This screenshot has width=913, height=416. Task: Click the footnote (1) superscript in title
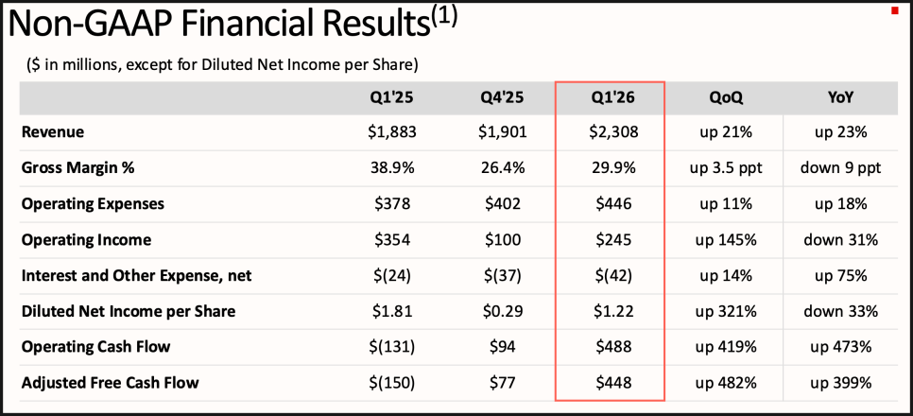coord(443,19)
